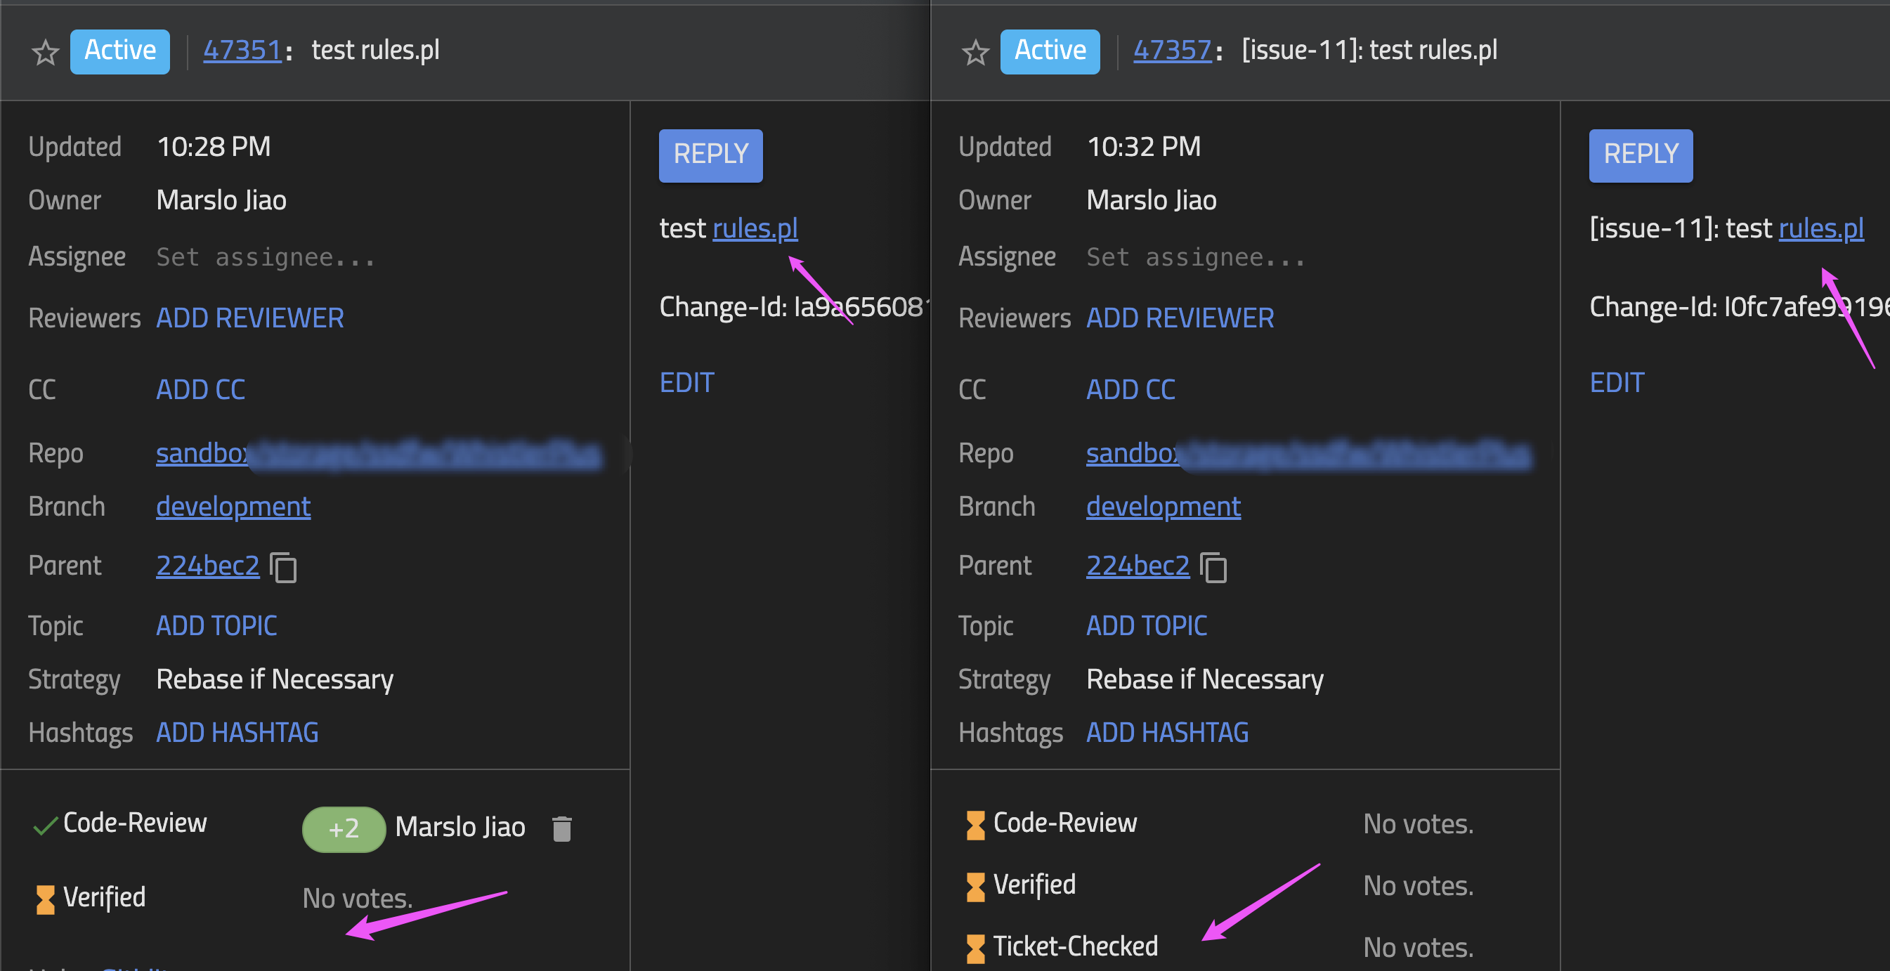Set assignee field for change 47357

[x=1196, y=257]
